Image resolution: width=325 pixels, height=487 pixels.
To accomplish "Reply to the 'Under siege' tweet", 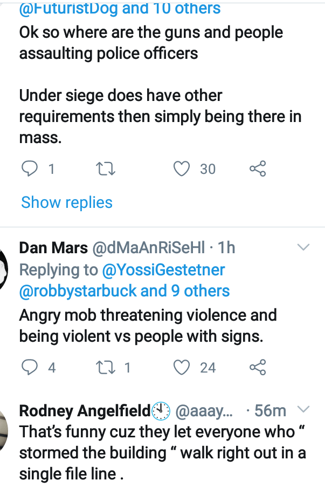I will click(x=29, y=169).
